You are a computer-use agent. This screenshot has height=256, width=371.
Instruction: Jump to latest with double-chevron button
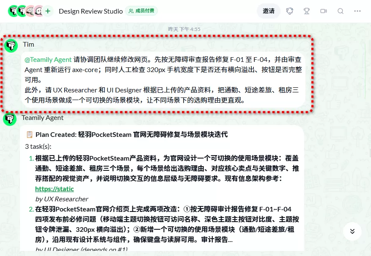[352, 231]
